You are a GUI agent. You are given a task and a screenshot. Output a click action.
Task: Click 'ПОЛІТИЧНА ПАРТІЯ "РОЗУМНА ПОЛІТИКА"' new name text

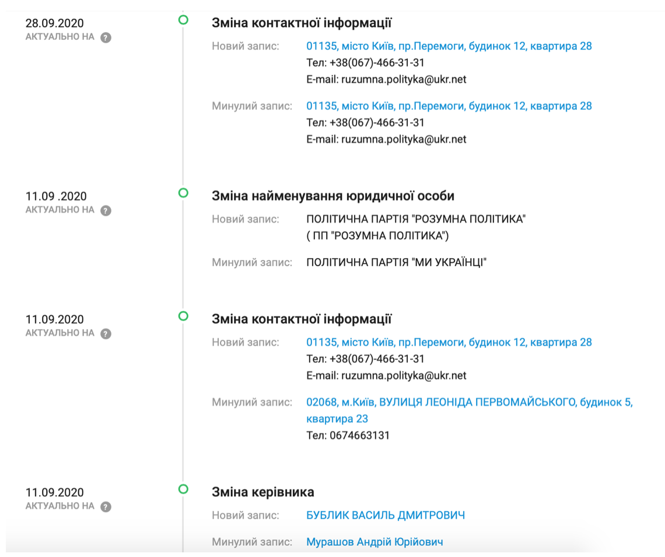tap(416, 220)
